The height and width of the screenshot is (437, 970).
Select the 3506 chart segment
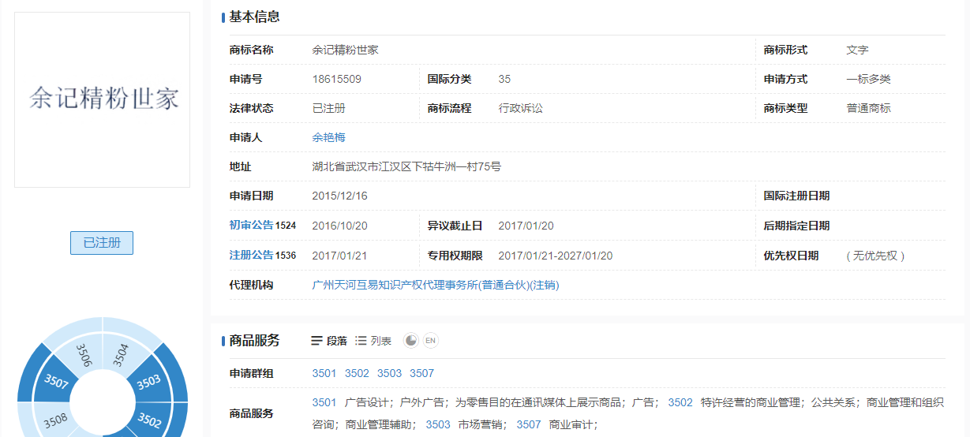(83, 355)
